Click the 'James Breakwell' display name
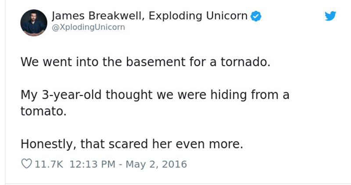 [x=97, y=16]
